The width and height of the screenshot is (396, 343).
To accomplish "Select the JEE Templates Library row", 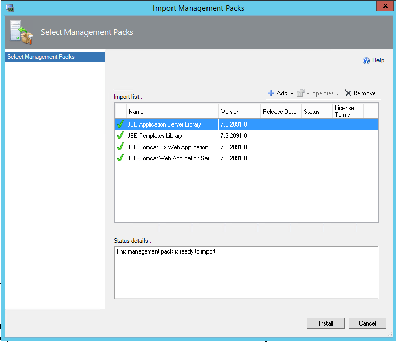I will [247, 136].
